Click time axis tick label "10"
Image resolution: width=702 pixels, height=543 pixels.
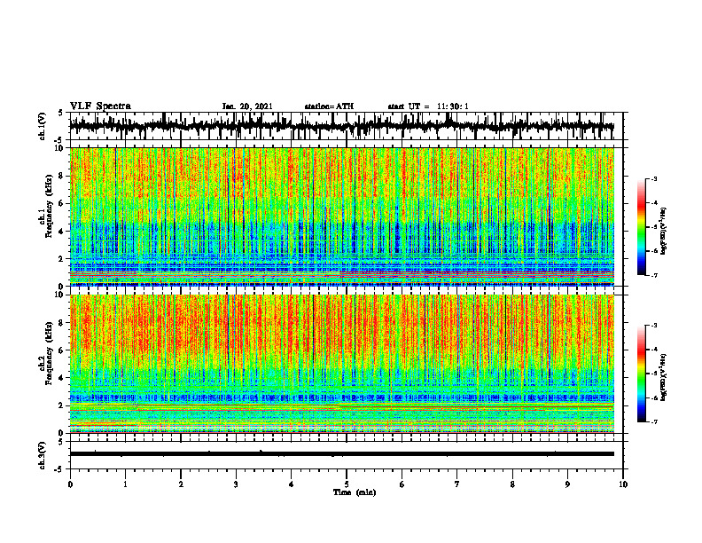click(x=623, y=484)
